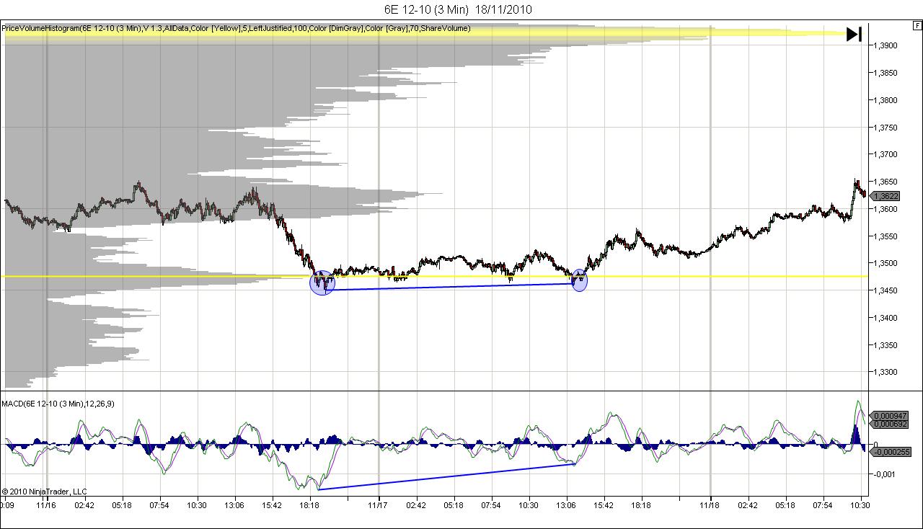Click the 11/16 date label on time axis
The image size is (923, 529).
[x=46, y=505]
